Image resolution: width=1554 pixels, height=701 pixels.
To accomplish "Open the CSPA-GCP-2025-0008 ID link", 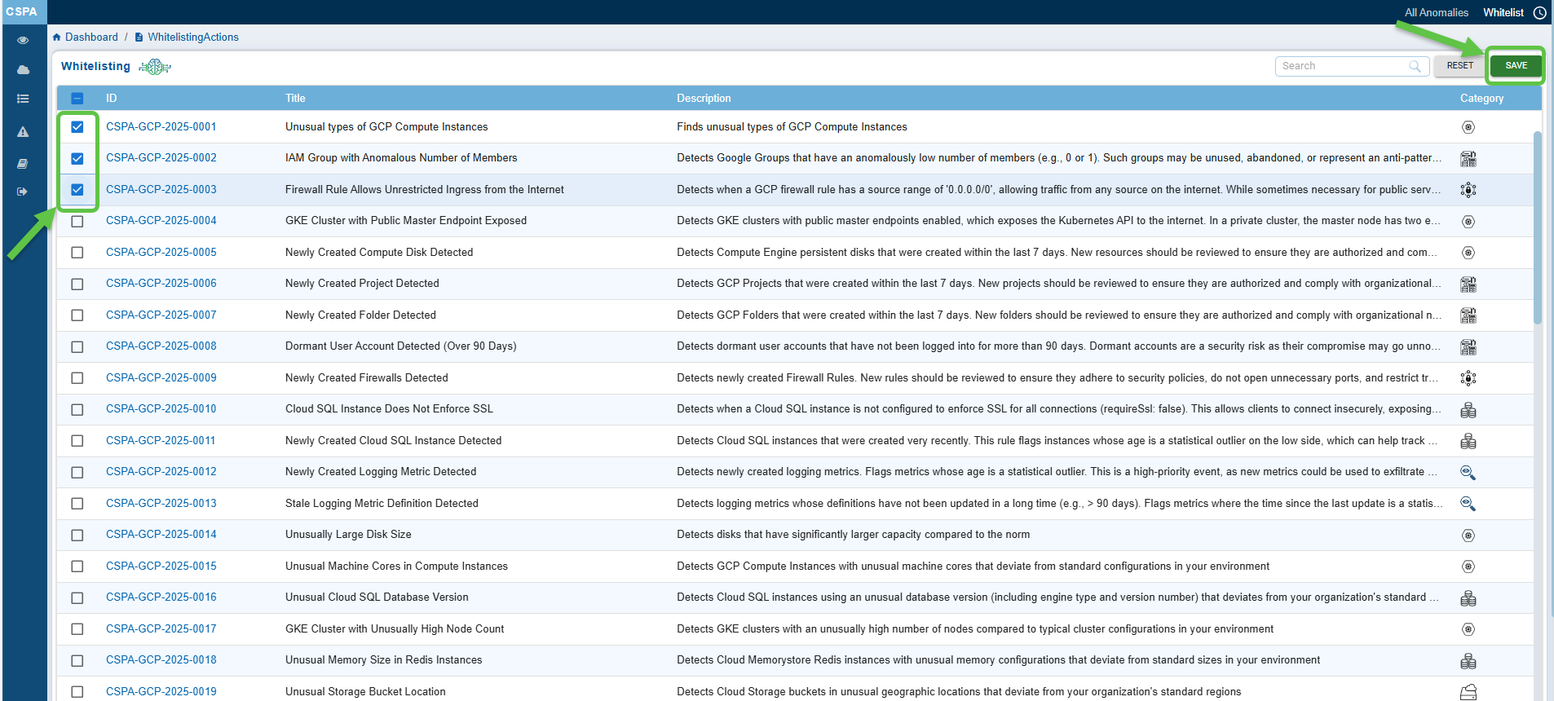I will coord(161,346).
